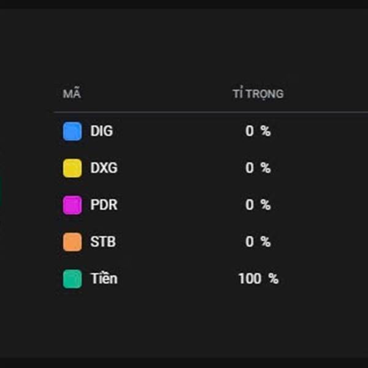Click the TỈ TRỌNG column header
The height and width of the screenshot is (368, 368).
(x=258, y=94)
